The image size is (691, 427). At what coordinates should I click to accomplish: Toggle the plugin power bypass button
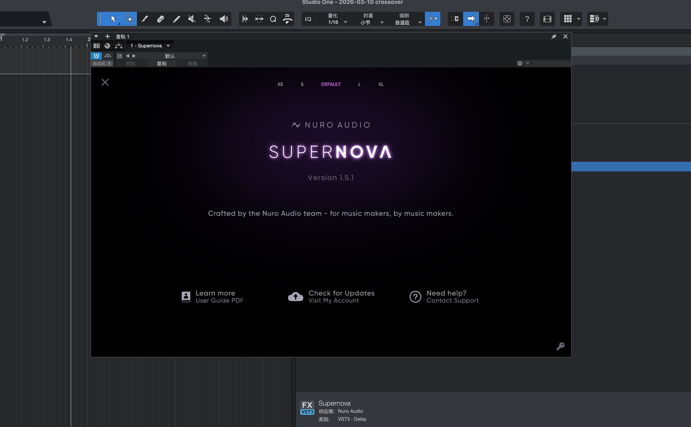coord(96,56)
